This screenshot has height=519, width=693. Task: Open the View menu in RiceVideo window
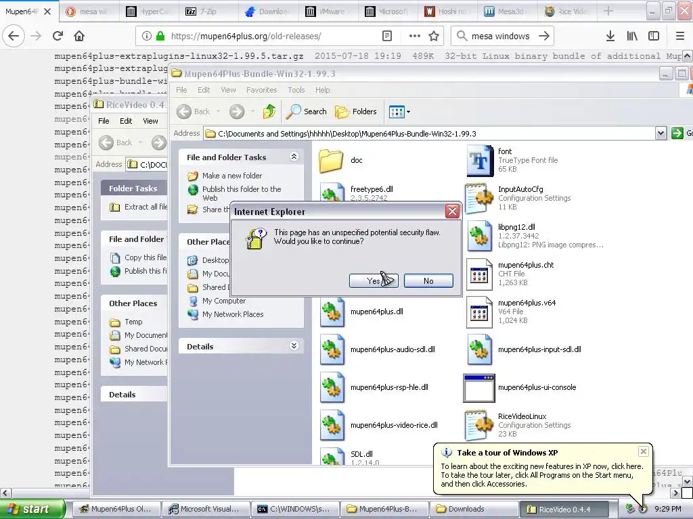150,121
